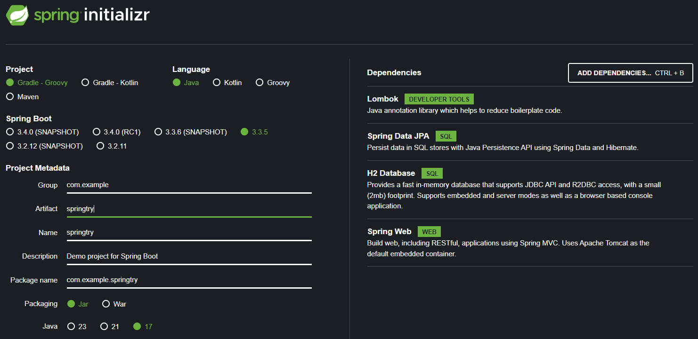This screenshot has height=339, width=698.
Task: Set packaging to Jar
Action: [x=78, y=304]
